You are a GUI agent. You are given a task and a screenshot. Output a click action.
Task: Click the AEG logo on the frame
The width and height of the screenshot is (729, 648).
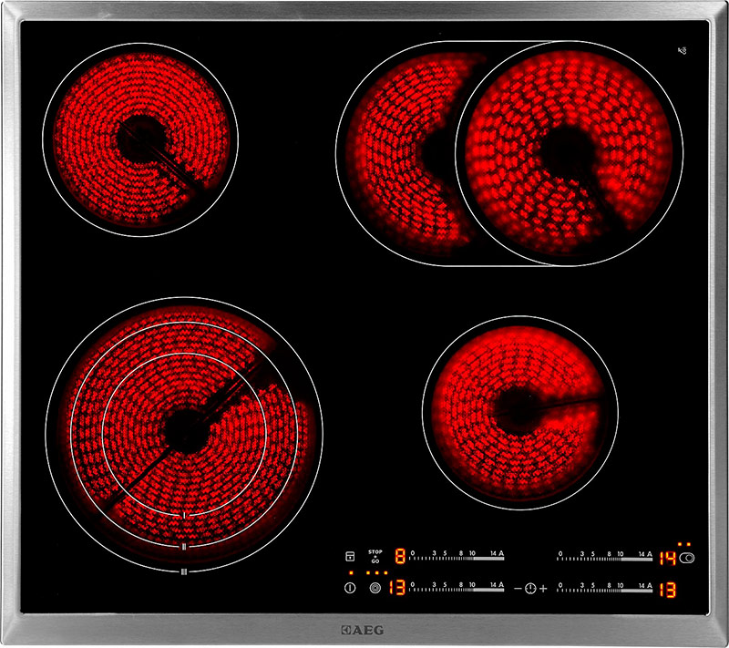tap(364, 631)
